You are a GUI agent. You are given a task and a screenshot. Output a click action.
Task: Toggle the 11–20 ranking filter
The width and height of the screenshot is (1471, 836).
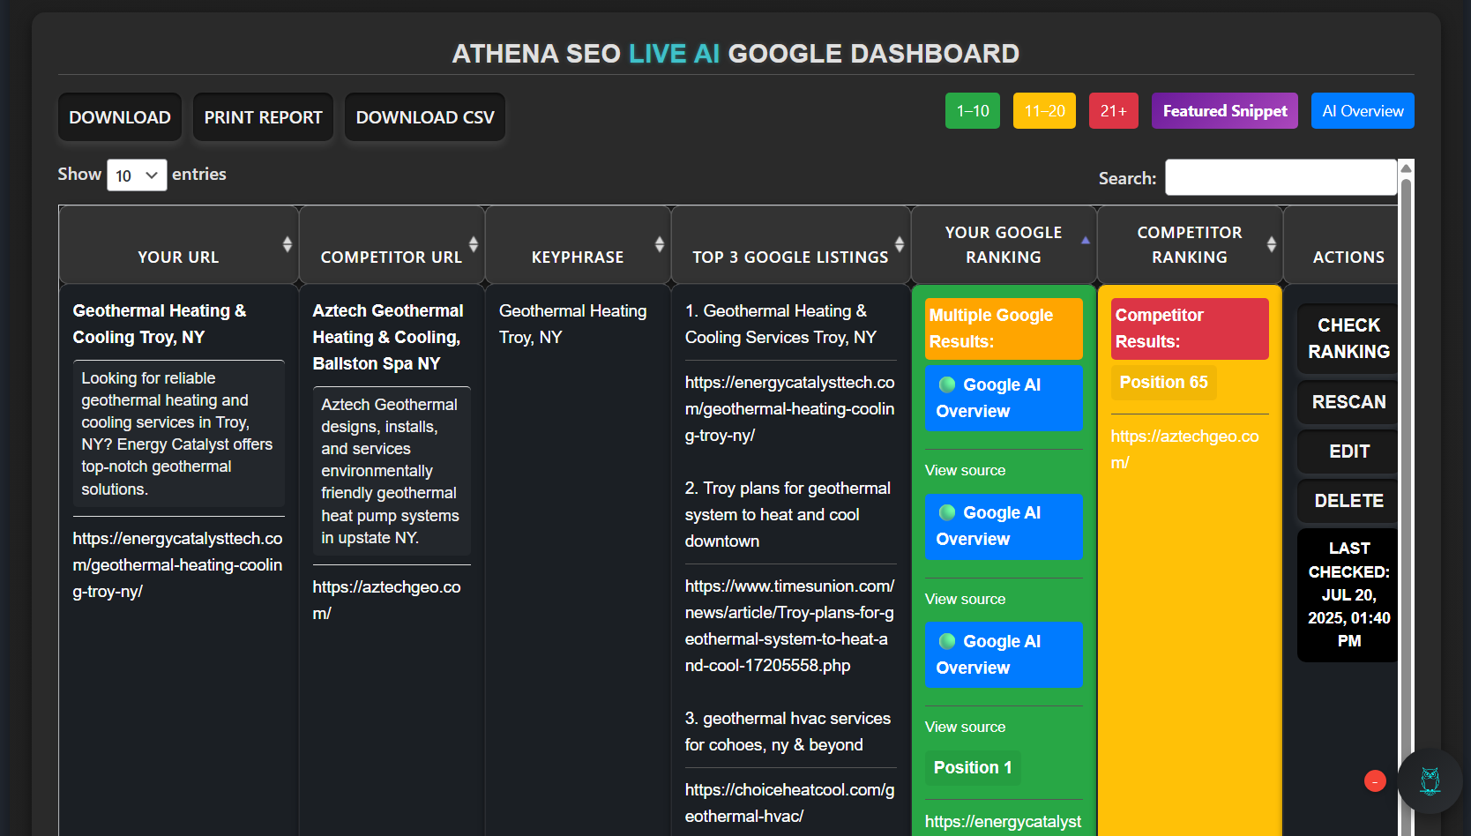(x=1044, y=111)
